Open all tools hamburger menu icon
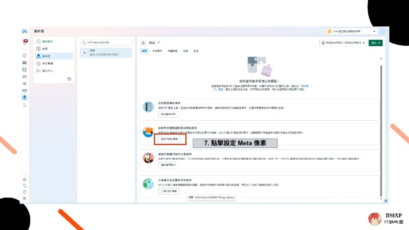This screenshot has width=409, height=230. (24, 105)
